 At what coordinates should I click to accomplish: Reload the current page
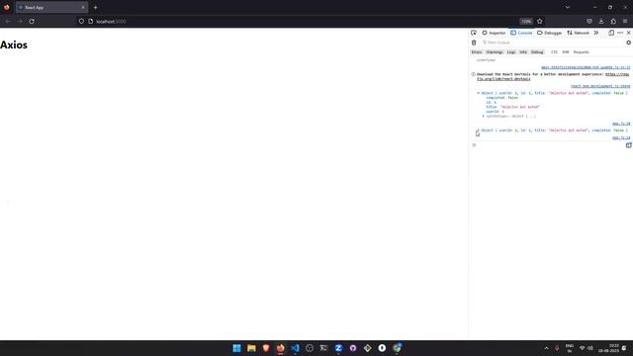pos(32,21)
